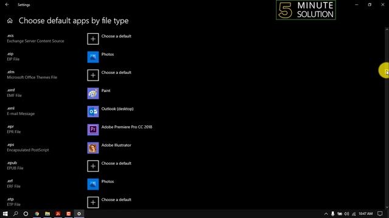Click Outlook icon for .eml file type
The width and height of the screenshot is (389, 218).
[93, 111]
